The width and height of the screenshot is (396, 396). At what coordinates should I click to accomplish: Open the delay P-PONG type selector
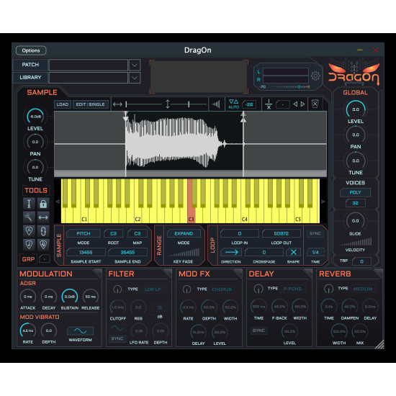click(x=293, y=289)
